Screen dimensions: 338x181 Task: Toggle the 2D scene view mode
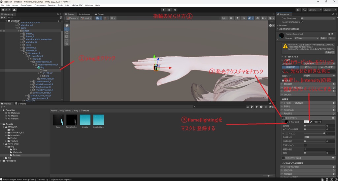(231, 18)
